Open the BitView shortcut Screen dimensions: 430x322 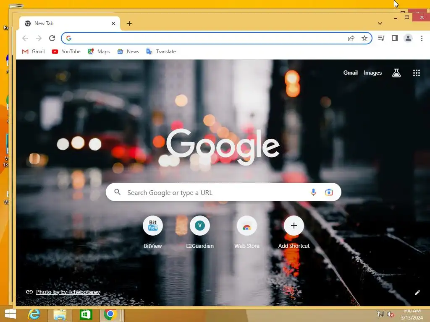point(153,232)
